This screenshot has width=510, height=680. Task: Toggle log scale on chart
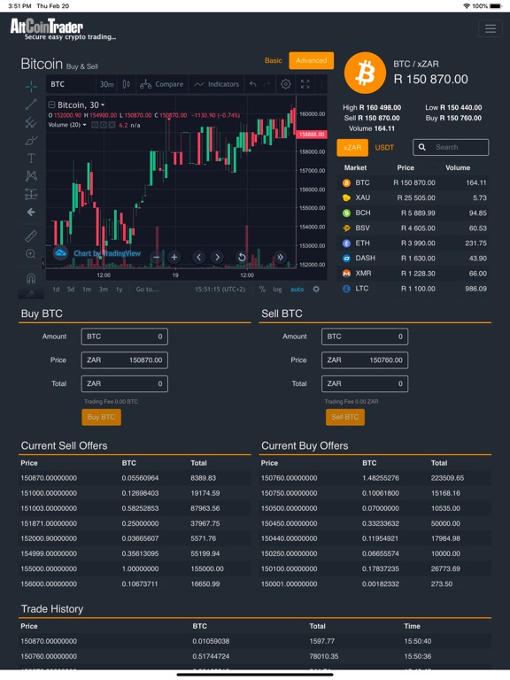pos(277,290)
